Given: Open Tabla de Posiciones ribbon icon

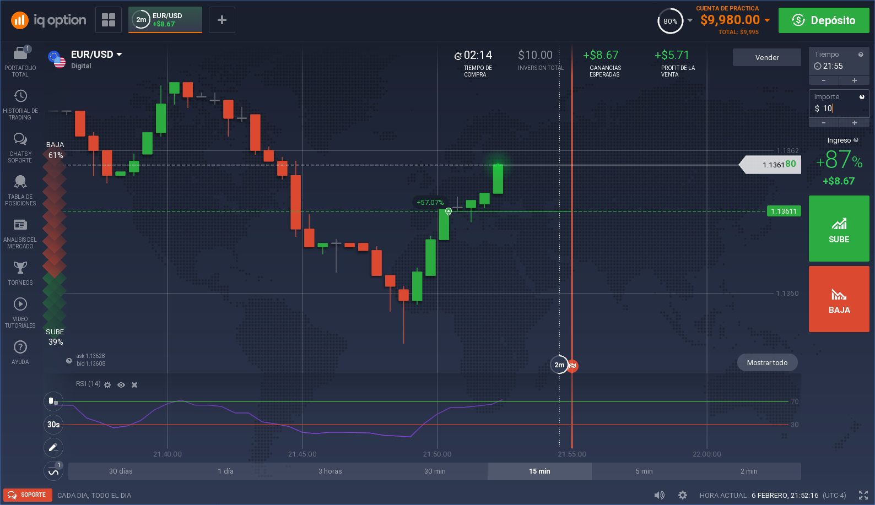Looking at the screenshot, I should [x=20, y=182].
